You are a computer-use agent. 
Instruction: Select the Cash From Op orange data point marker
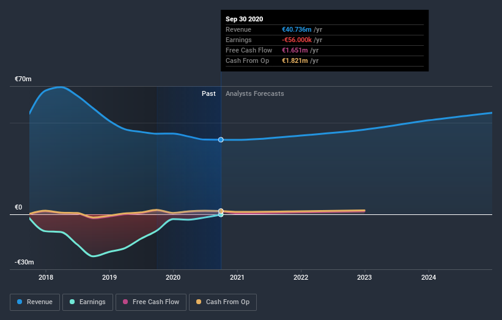coord(221,211)
